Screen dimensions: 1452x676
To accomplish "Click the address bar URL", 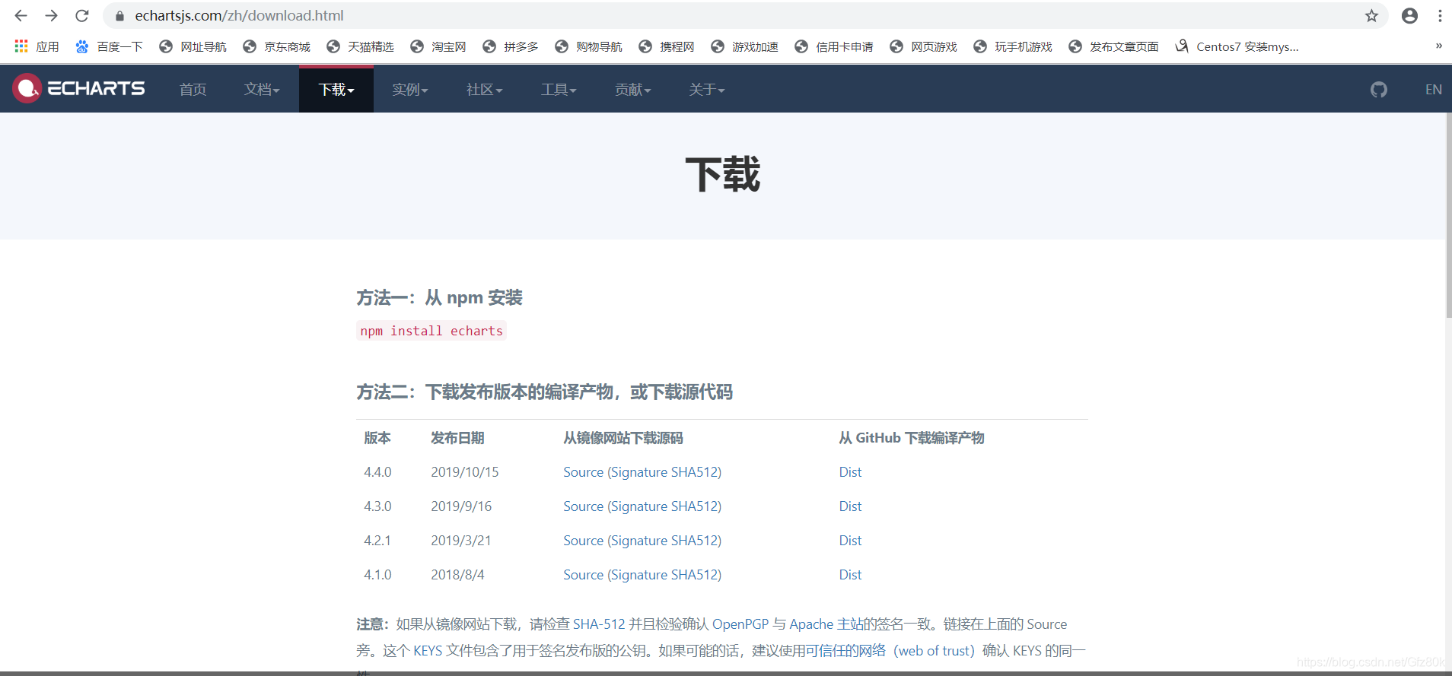I will [239, 15].
